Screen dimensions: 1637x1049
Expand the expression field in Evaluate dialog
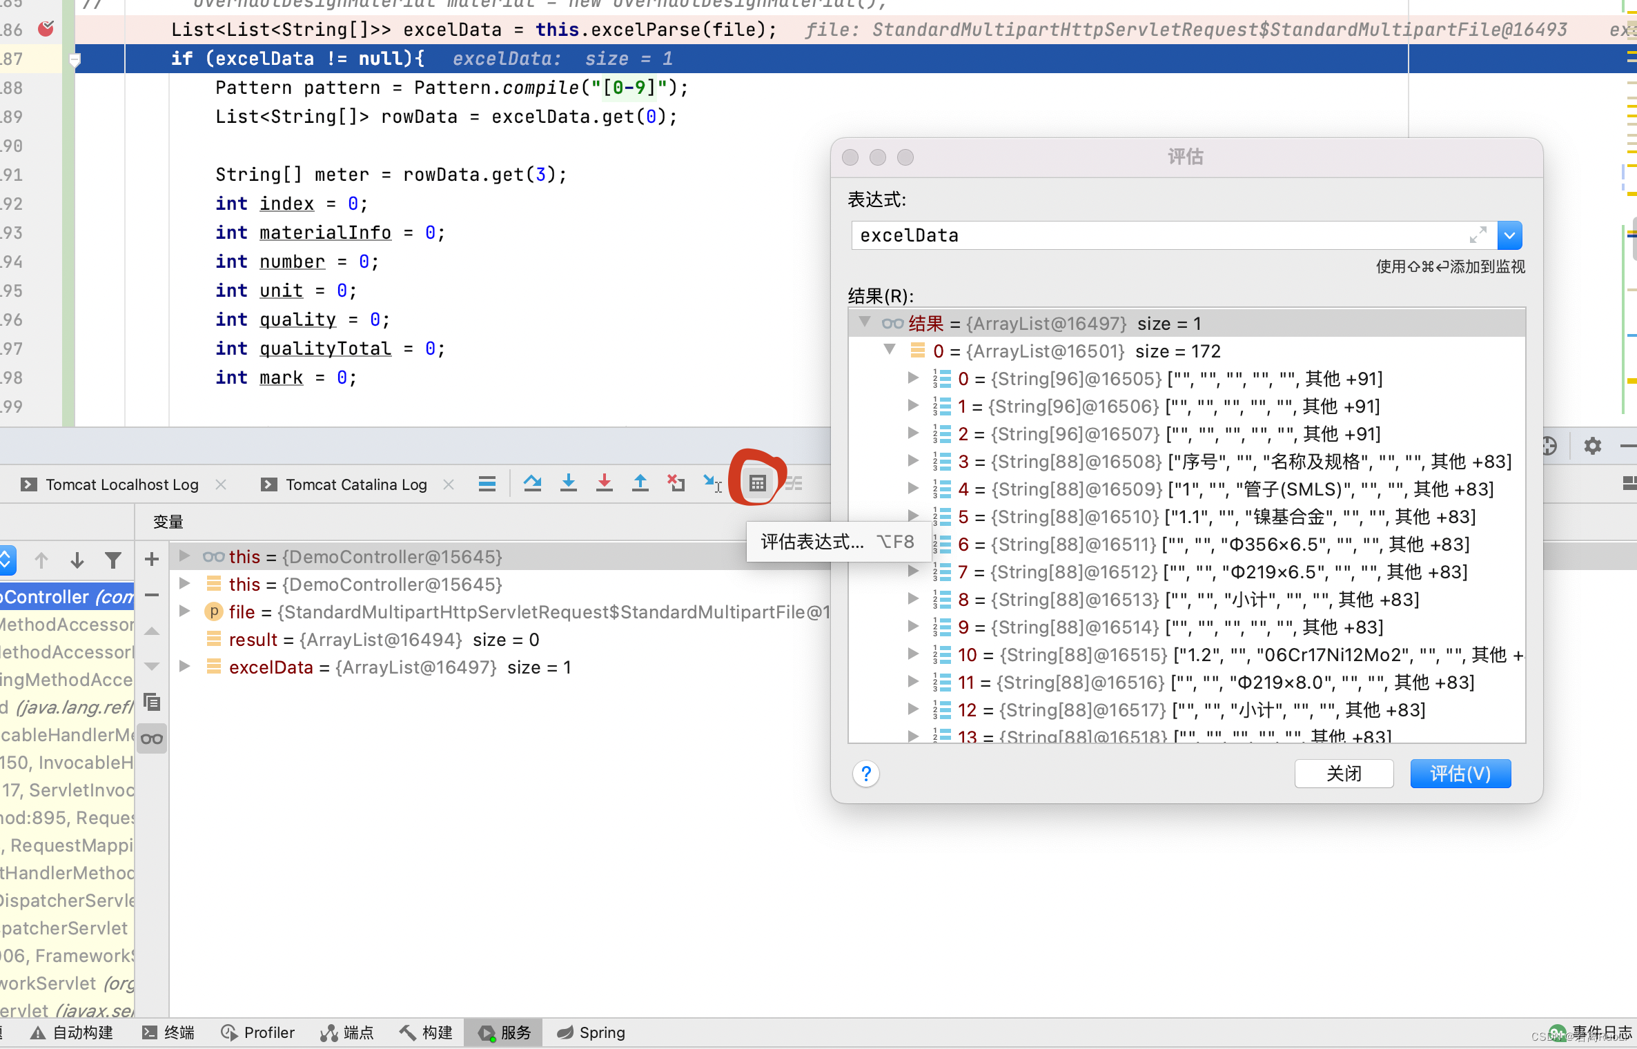[1478, 235]
